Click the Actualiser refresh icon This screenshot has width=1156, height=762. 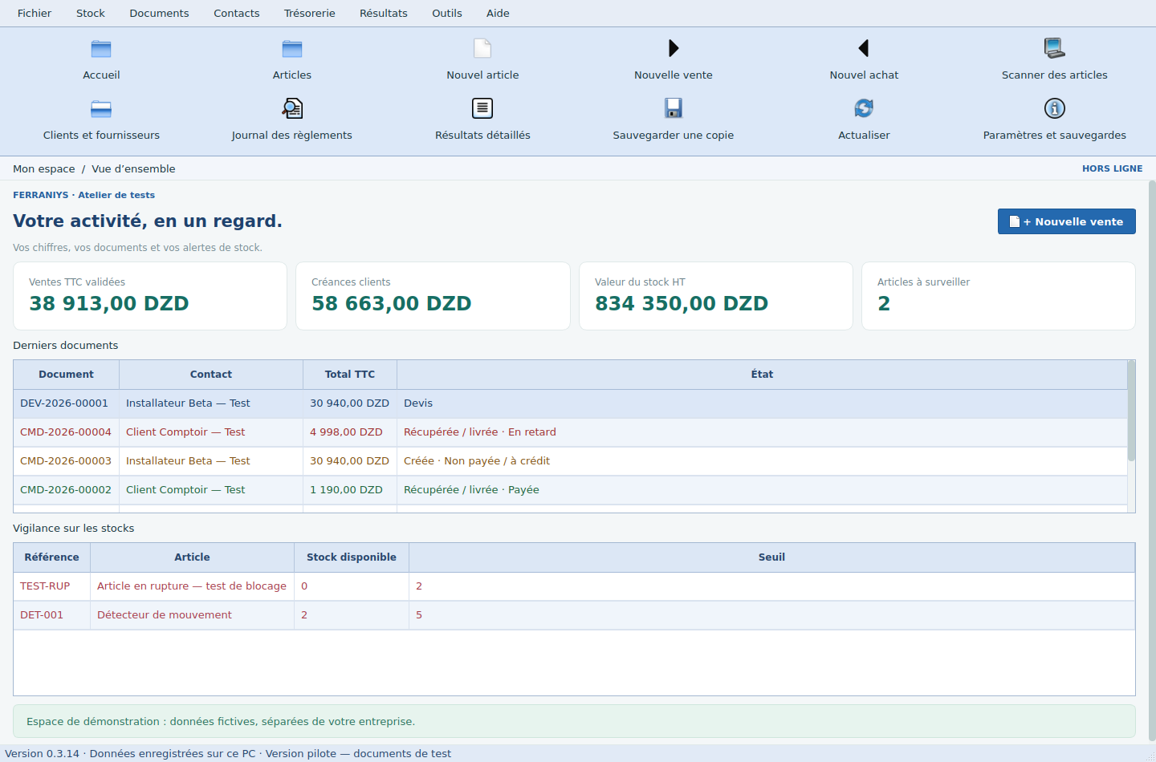(x=864, y=108)
